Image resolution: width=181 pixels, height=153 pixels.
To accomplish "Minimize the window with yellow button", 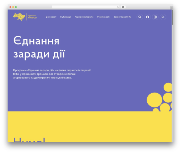I will point(13,7).
